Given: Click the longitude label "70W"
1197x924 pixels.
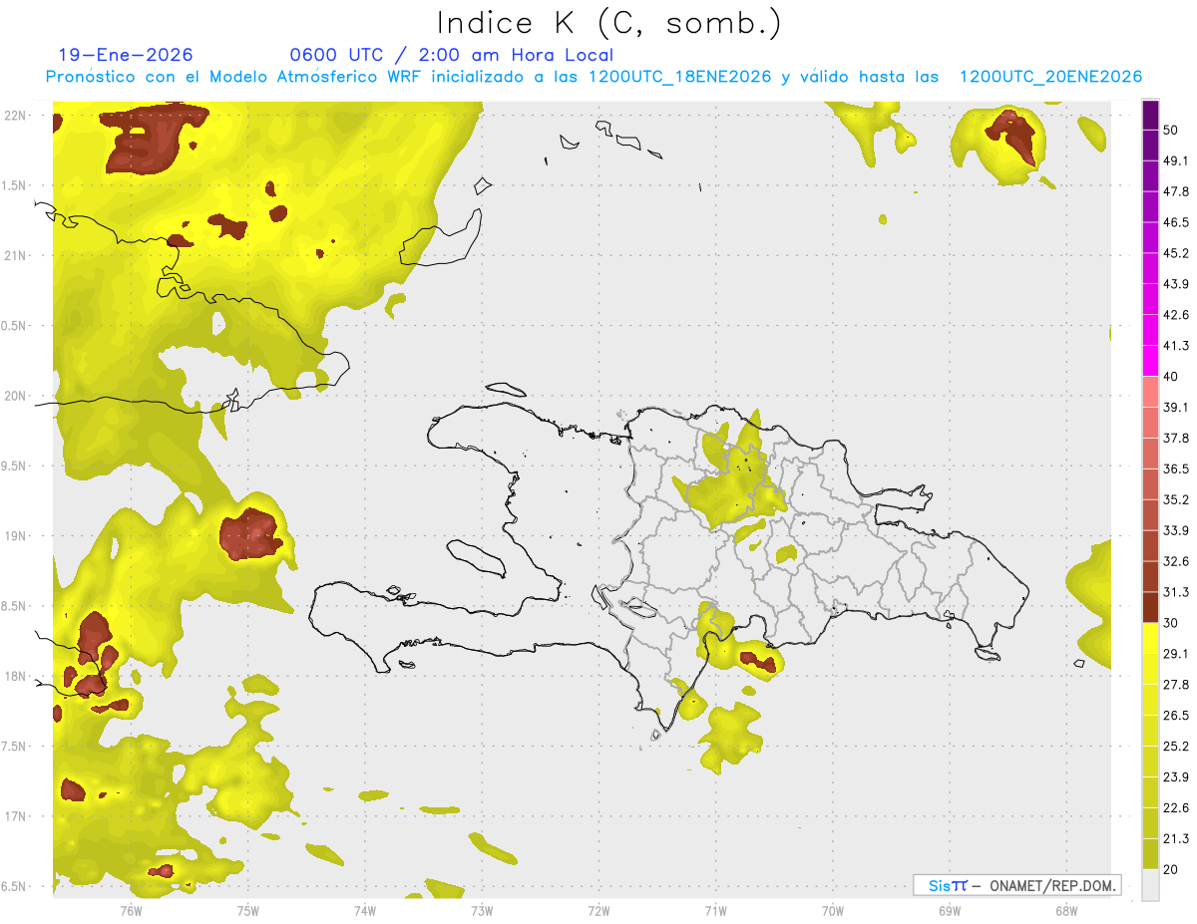Looking at the screenshot, I should coord(832,911).
